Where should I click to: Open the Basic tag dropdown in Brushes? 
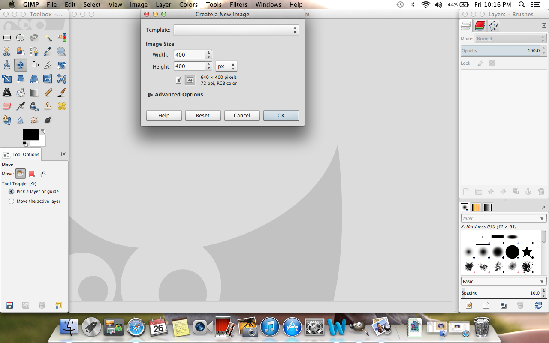[504, 281]
